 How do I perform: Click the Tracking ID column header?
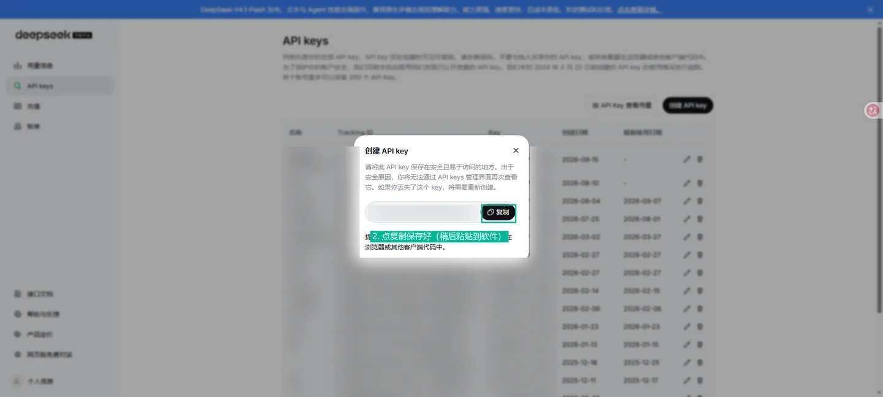click(355, 133)
